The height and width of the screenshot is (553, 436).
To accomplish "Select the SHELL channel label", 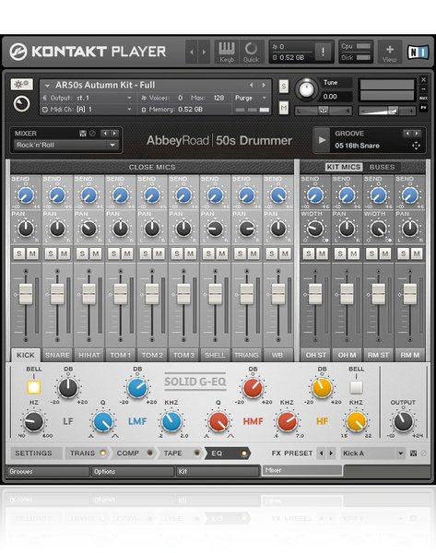I will (x=215, y=355).
